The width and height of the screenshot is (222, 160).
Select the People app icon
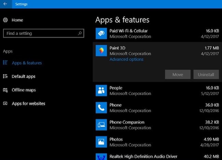point(101,91)
